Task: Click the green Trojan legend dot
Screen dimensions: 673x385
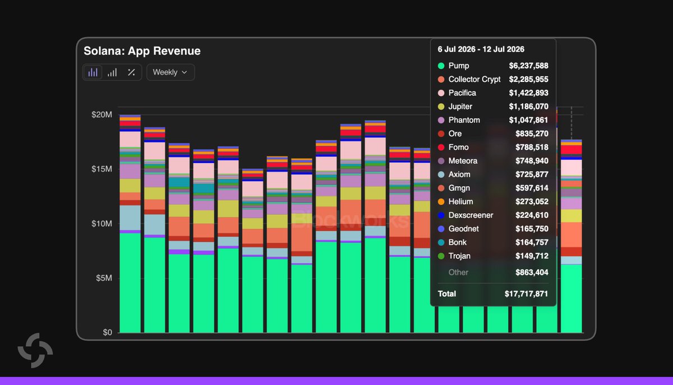Action: 441,256
